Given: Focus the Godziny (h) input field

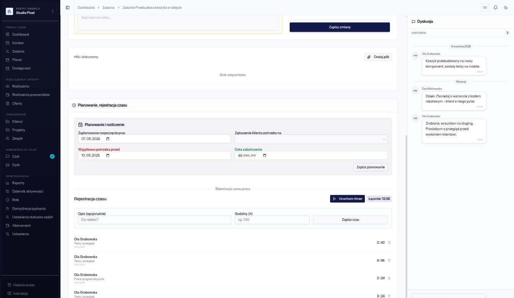Looking at the screenshot, I should pyautogui.click(x=272, y=220).
